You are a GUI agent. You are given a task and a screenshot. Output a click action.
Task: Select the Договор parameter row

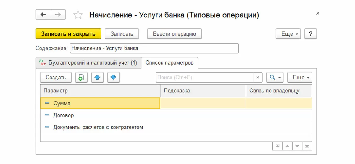(x=64, y=115)
